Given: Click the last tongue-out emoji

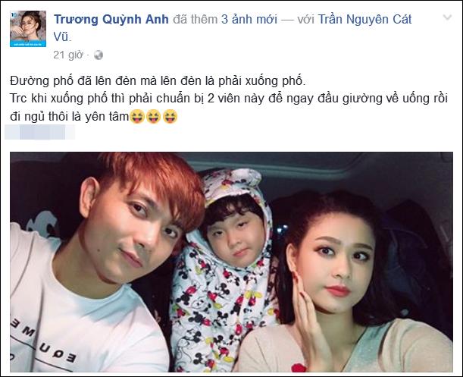Looking at the screenshot, I should pos(170,117).
